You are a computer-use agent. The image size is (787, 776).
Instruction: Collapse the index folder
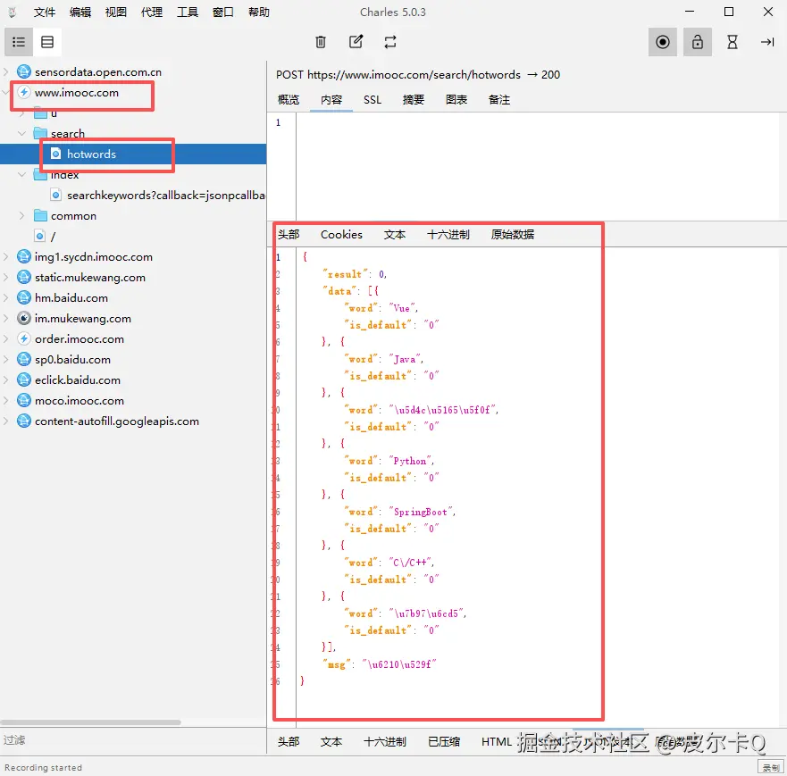[21, 174]
